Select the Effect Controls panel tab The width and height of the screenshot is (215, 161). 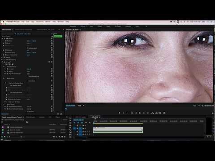pos(6,30)
